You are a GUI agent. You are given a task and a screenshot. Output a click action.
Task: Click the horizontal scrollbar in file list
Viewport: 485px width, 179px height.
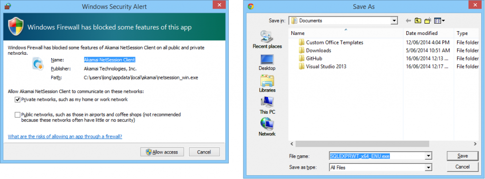point(362,144)
